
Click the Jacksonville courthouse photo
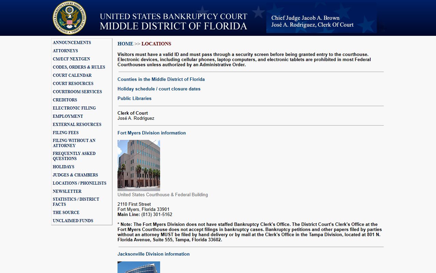pos(139,267)
